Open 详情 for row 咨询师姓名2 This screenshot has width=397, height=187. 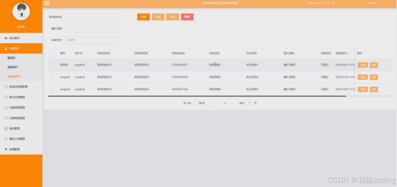363,77
